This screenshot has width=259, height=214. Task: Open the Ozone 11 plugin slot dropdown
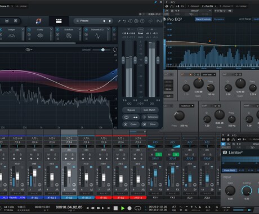[12, 6]
